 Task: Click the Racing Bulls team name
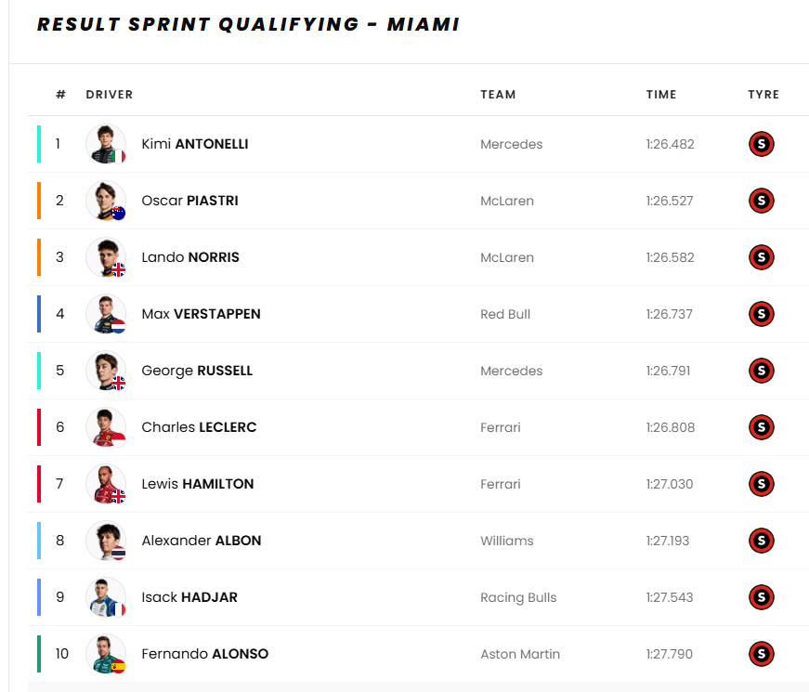(518, 597)
